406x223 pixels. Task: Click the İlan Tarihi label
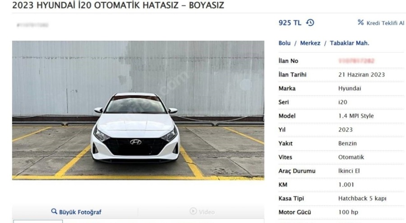pyautogui.click(x=292, y=74)
